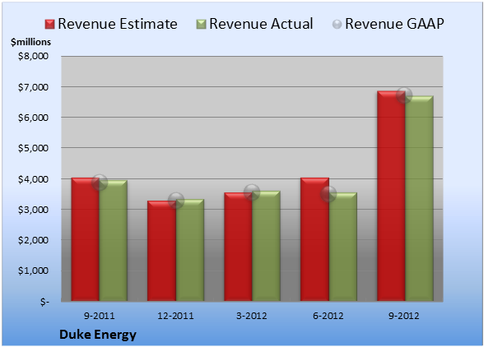Viewport: 484px width, 347px height.
Task: Click the '$8,000' y-axis label
Action: click(33, 56)
